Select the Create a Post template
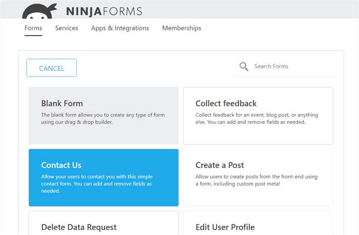This screenshot has height=235, width=359. 258,177
